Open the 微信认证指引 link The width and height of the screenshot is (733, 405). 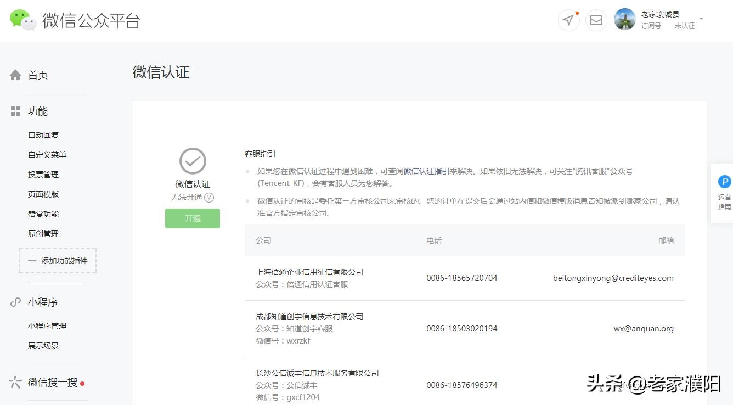point(427,171)
